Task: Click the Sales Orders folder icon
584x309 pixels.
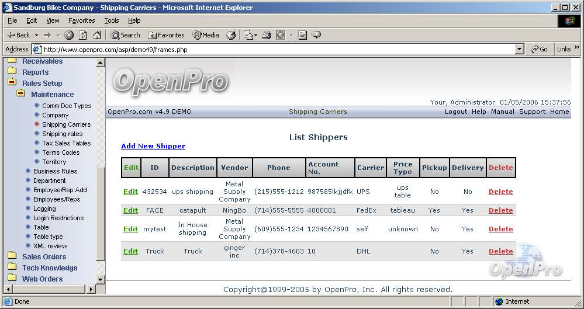Action: coord(12,256)
